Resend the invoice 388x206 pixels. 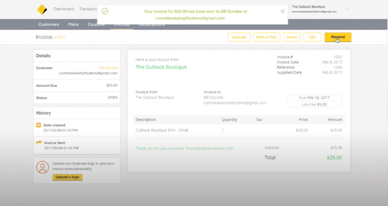(338, 37)
